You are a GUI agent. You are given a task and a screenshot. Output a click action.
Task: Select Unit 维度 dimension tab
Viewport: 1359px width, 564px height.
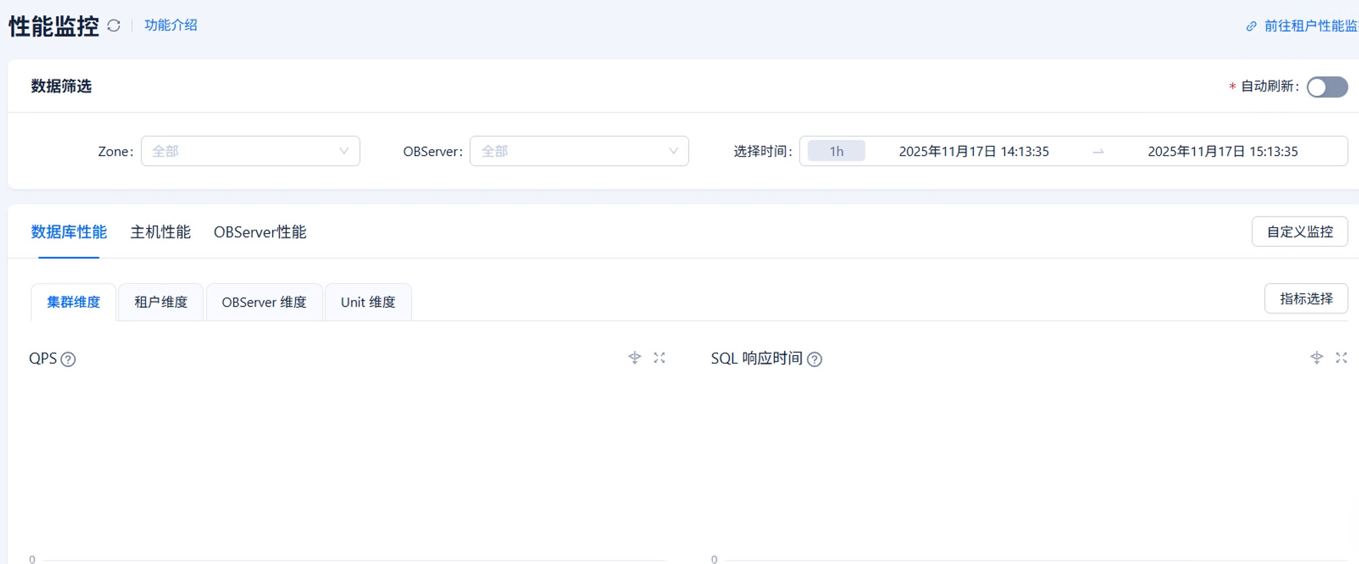[368, 302]
